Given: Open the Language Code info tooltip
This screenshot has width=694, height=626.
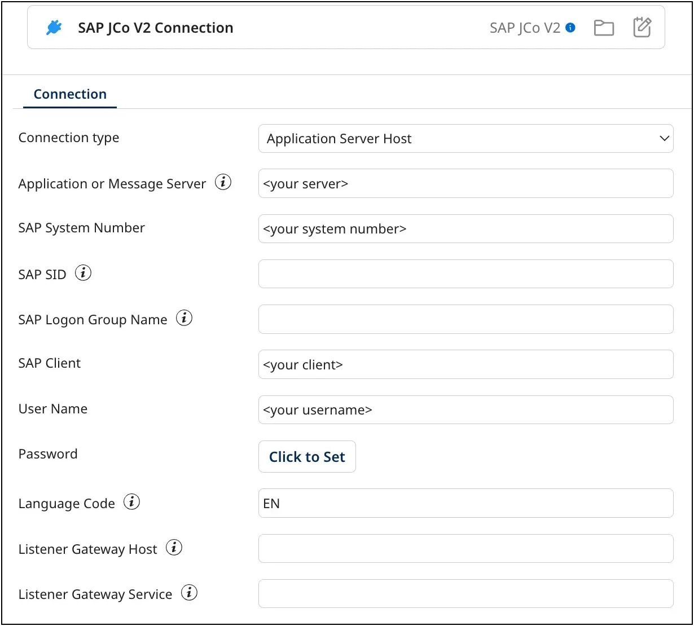Looking at the screenshot, I should pos(131,502).
